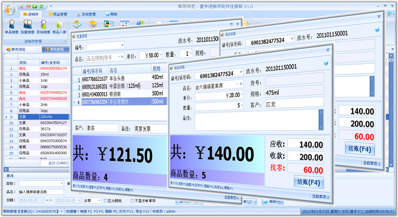Toggle the 不显示0库存 checkbox

pyautogui.click(x=132, y=200)
